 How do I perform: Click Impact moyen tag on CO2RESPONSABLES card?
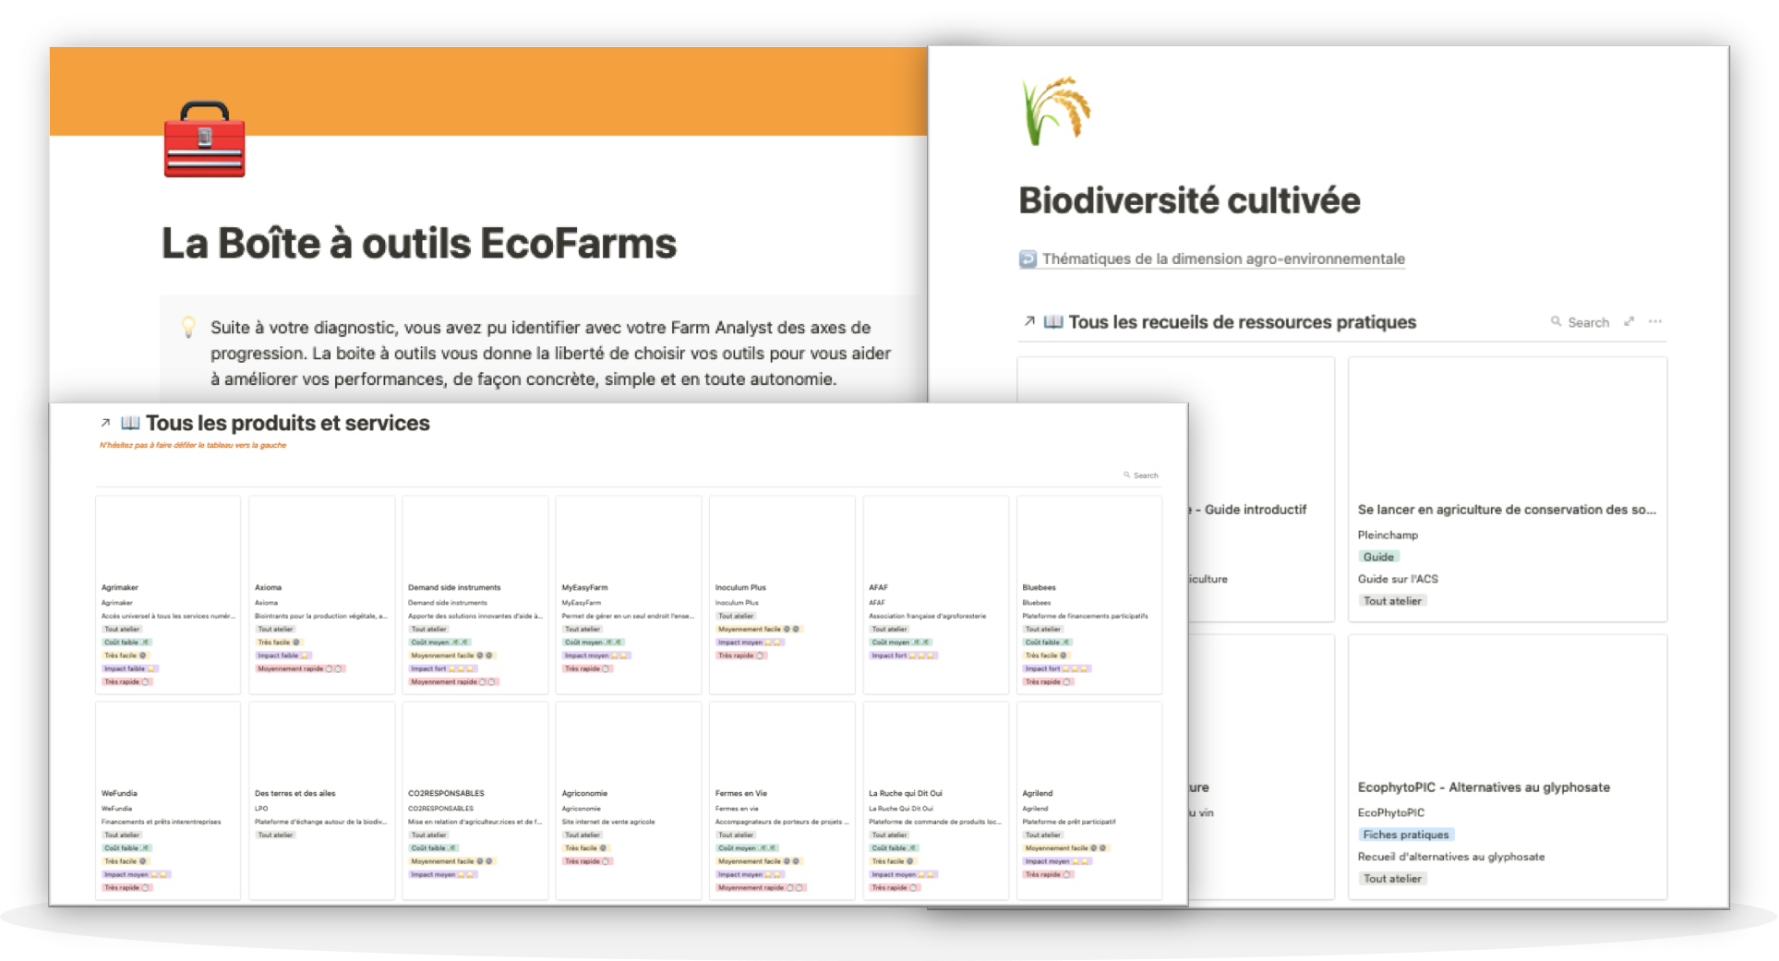pyautogui.click(x=442, y=874)
